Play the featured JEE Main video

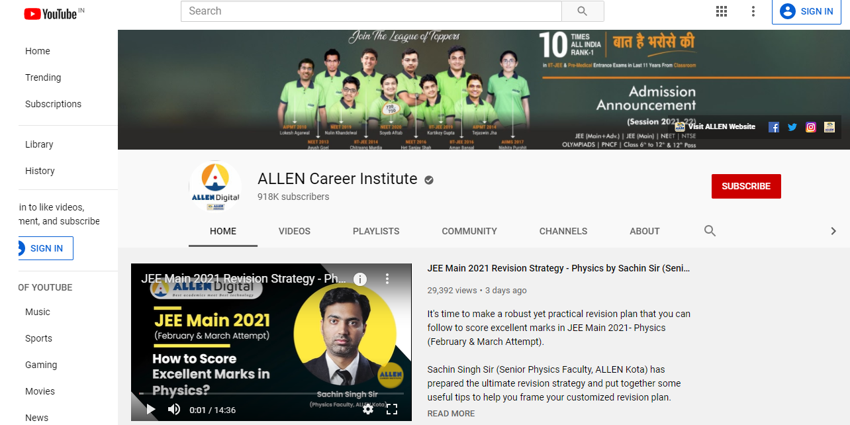pyautogui.click(x=151, y=409)
